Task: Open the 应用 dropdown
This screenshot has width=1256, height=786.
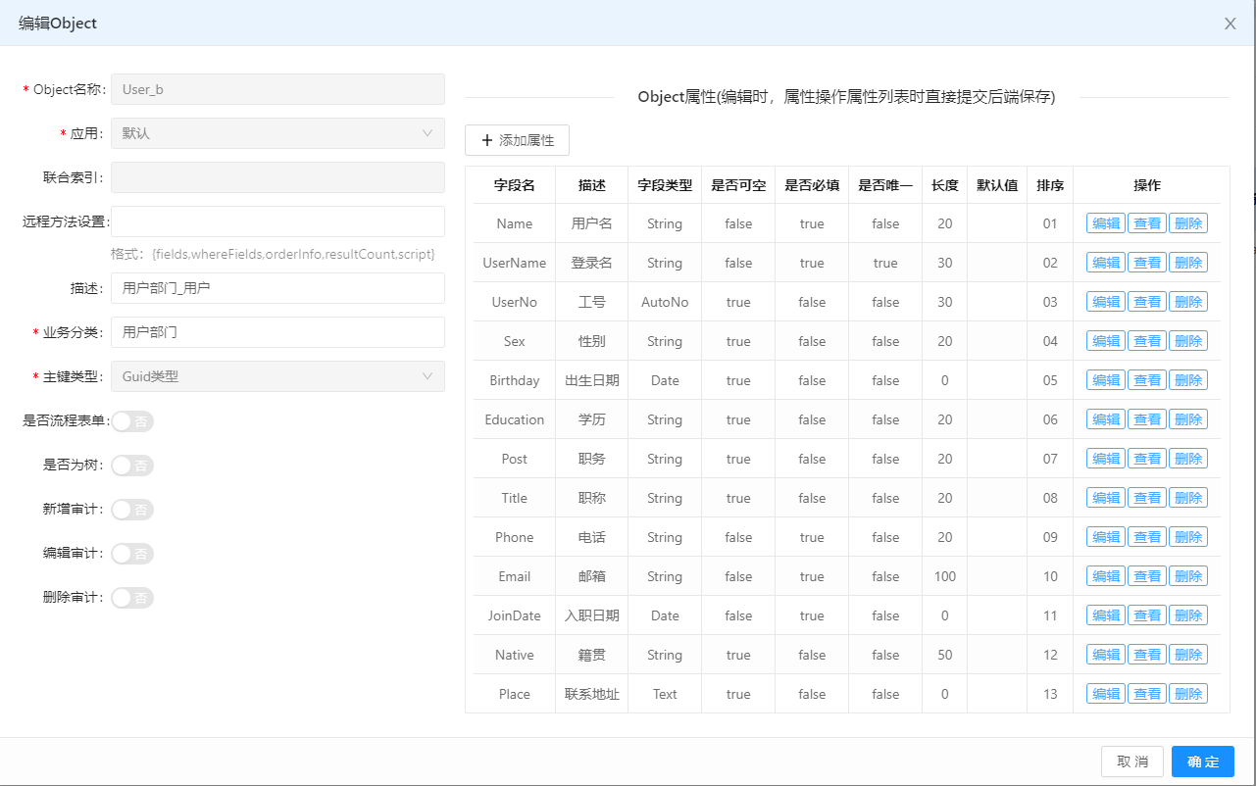Action: [x=277, y=133]
